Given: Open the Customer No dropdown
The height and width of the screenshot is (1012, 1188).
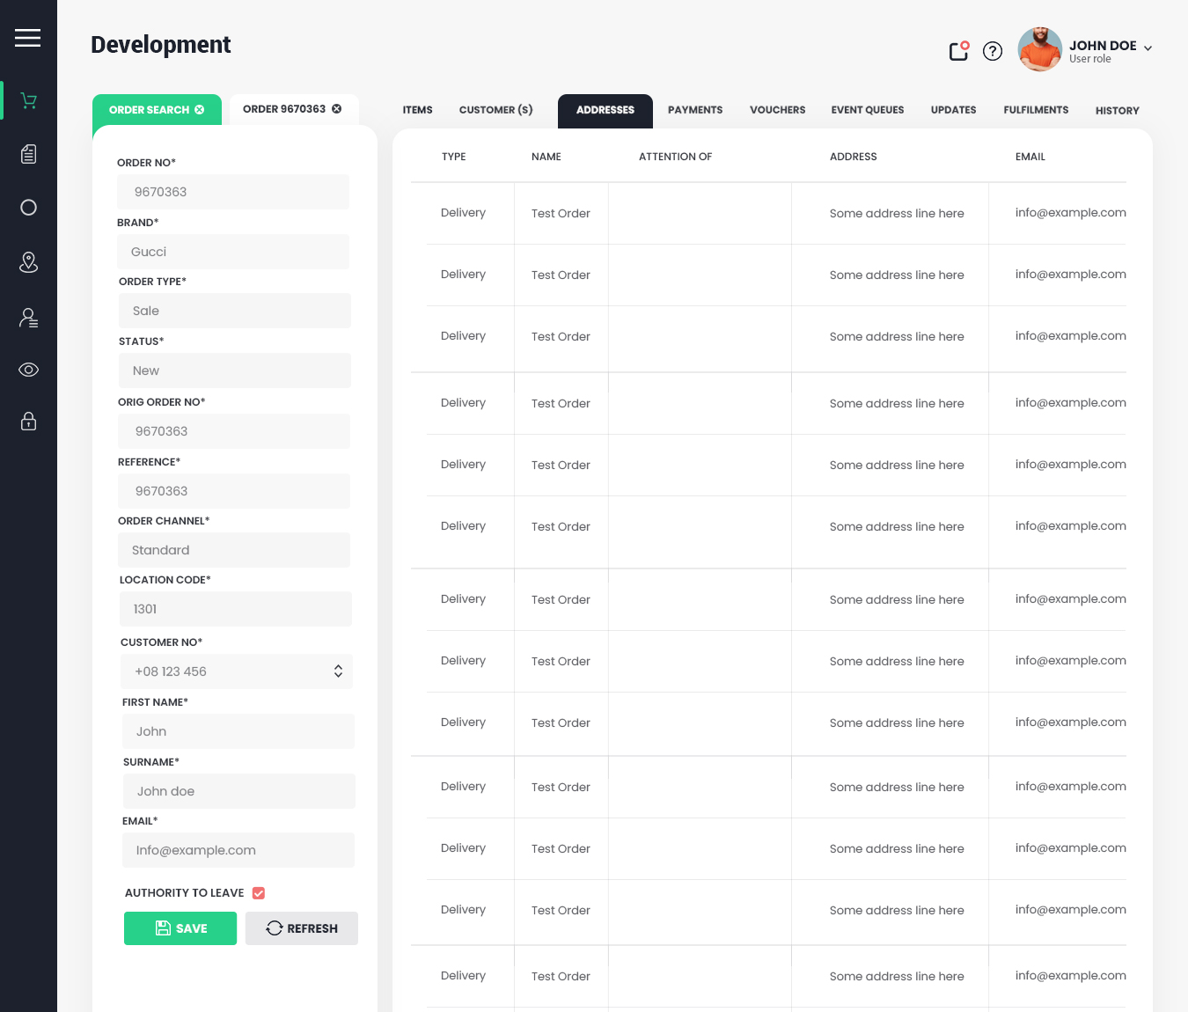Looking at the screenshot, I should tap(237, 671).
